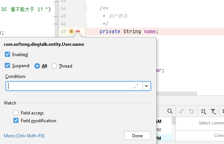Click the 'name' field identifier in the code
This screenshot has width=224, height=144.
coord(150,31)
